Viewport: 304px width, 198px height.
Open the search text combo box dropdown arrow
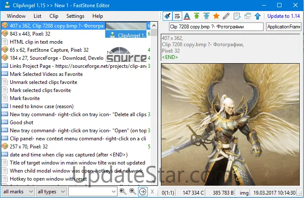(113, 192)
